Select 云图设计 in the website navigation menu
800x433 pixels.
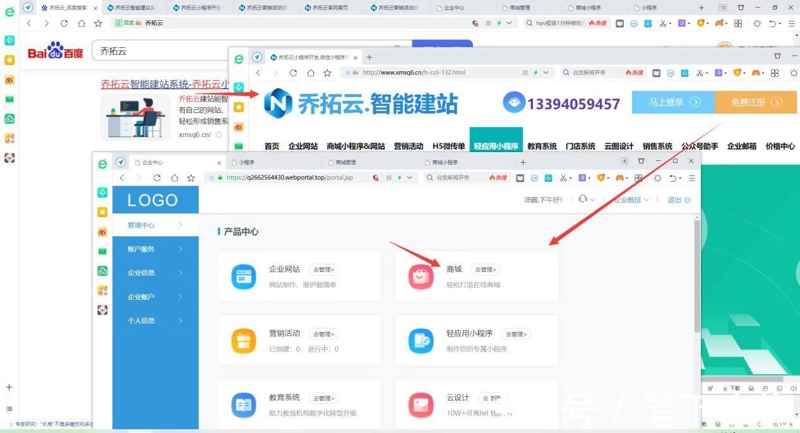tap(619, 146)
